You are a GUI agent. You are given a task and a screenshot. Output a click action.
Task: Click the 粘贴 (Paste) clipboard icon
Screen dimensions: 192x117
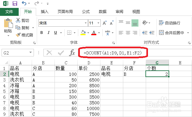(x=8, y=23)
